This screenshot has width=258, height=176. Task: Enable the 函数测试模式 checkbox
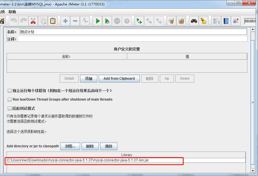click(9, 108)
